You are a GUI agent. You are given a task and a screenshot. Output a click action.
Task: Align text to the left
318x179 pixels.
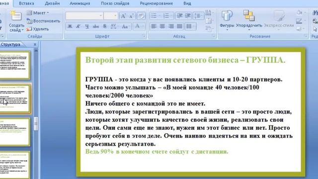(x=154, y=26)
